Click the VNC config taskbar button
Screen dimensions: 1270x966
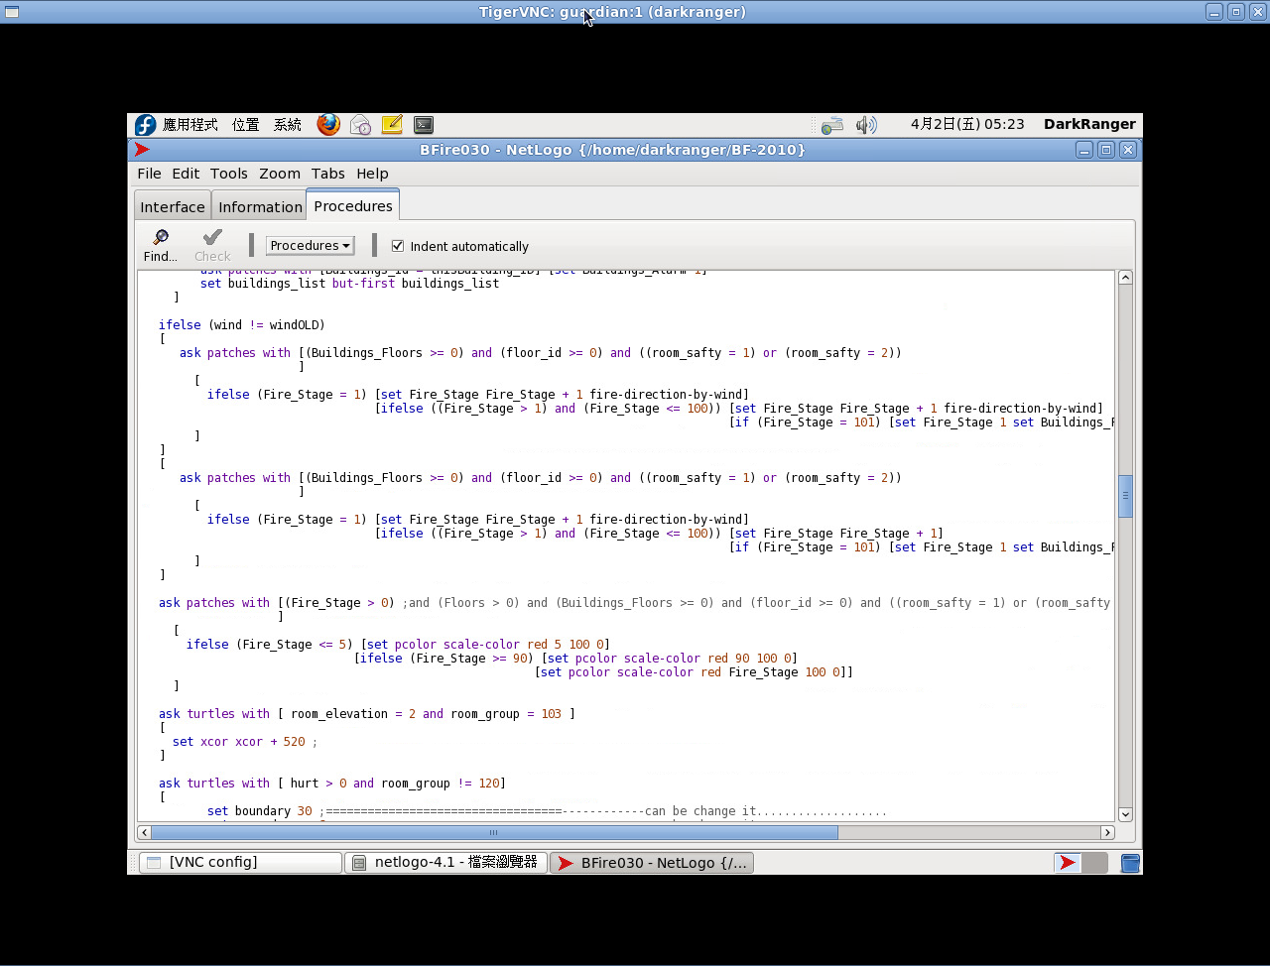[x=239, y=862]
